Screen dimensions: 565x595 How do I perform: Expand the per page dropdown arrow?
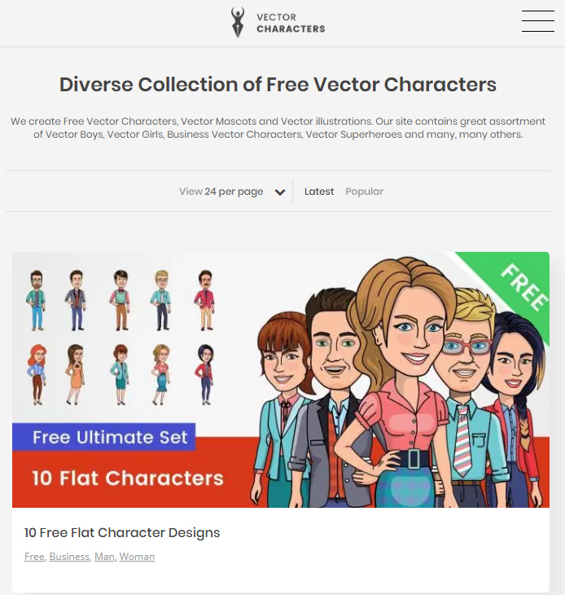[x=280, y=192]
